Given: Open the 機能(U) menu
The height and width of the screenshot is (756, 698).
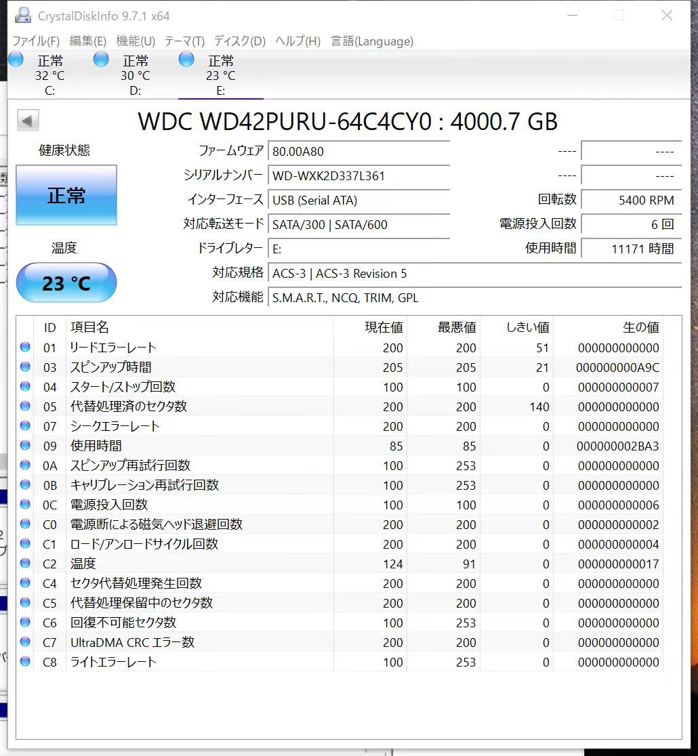Looking at the screenshot, I should [136, 41].
